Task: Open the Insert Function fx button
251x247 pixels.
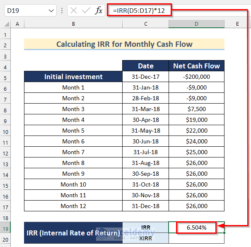Action: [99, 11]
